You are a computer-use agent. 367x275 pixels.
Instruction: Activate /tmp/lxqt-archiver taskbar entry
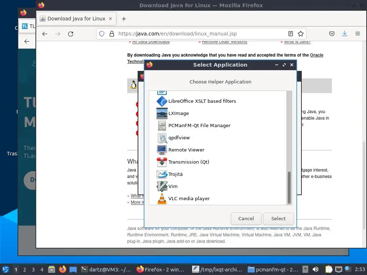[218, 269]
